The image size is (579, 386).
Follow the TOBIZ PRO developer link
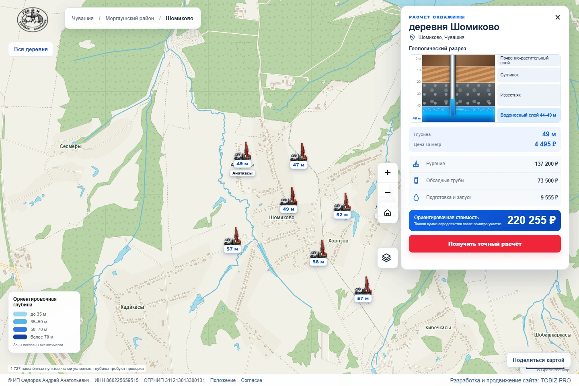pyautogui.click(x=556, y=380)
